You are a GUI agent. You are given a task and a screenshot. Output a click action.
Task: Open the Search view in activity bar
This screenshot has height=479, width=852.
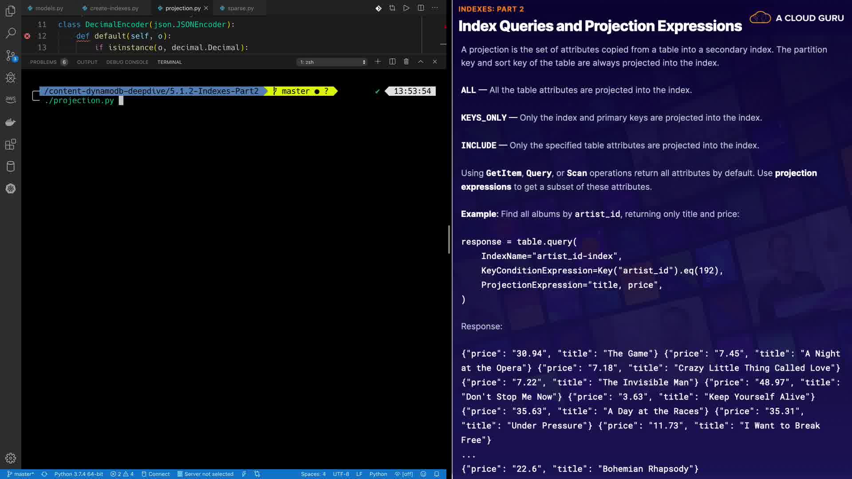pyautogui.click(x=11, y=33)
